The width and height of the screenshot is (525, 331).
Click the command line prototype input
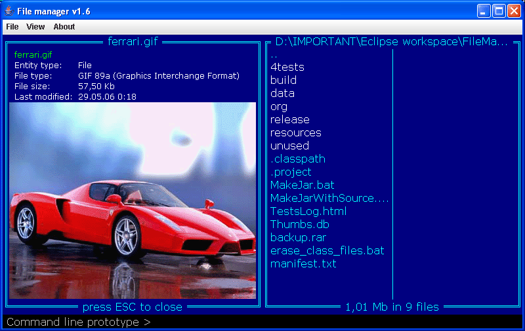262,322
